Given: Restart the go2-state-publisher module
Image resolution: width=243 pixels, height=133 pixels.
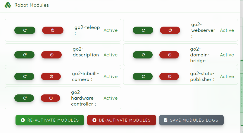Looking at the screenshot, I should pos(143,76).
